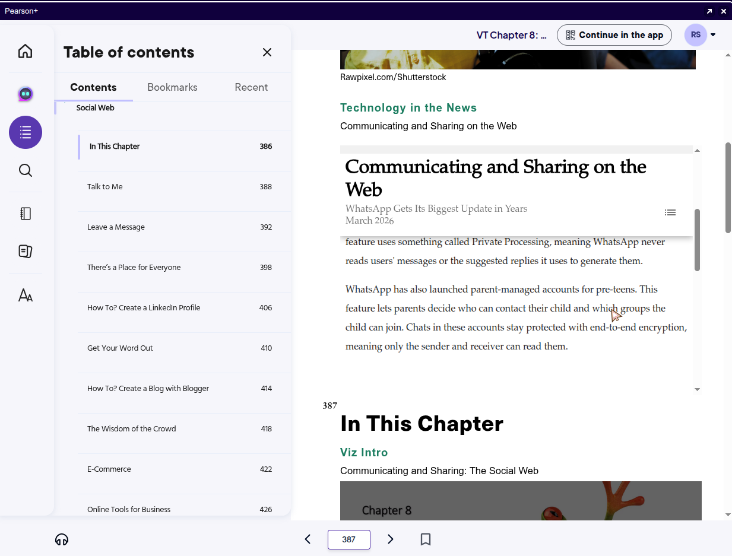732x556 pixels.
Task: Start audio playback with headphones icon
Action: click(x=62, y=539)
